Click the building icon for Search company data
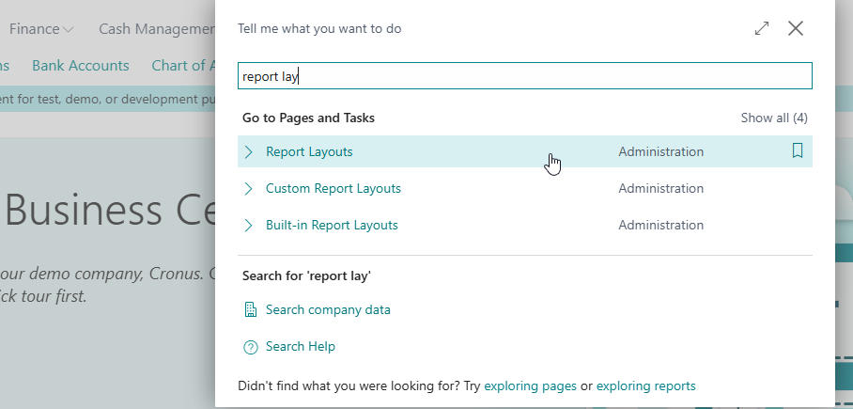Viewport: 853px width, 409px height. coord(250,310)
